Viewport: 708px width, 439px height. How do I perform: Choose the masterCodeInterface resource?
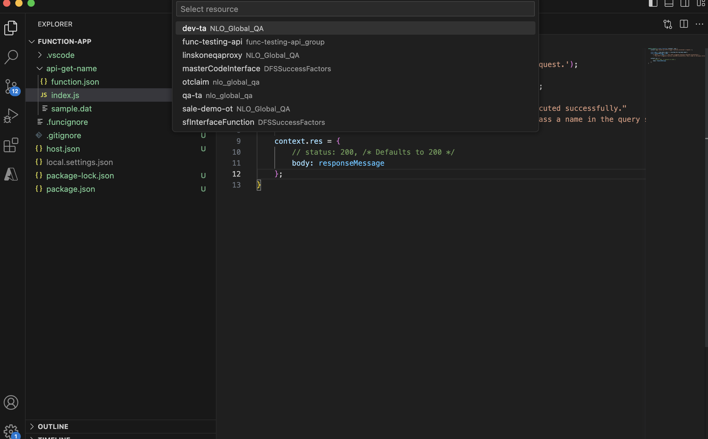click(x=355, y=68)
